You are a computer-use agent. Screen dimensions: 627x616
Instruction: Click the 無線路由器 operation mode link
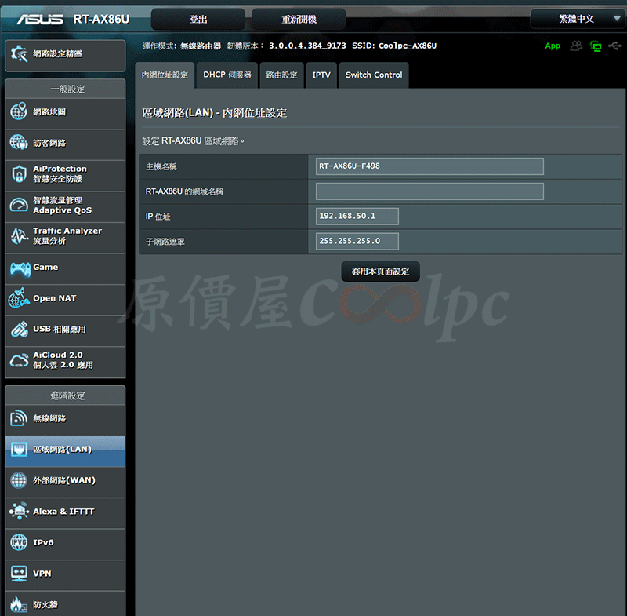[x=201, y=46]
